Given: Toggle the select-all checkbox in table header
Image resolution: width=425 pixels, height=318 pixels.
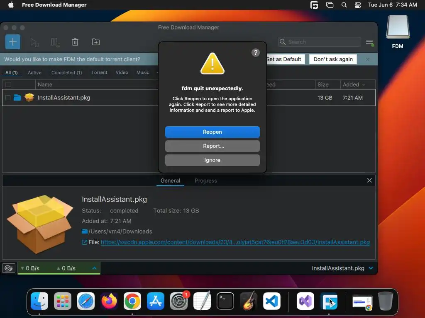Looking at the screenshot, I should (x=8, y=84).
